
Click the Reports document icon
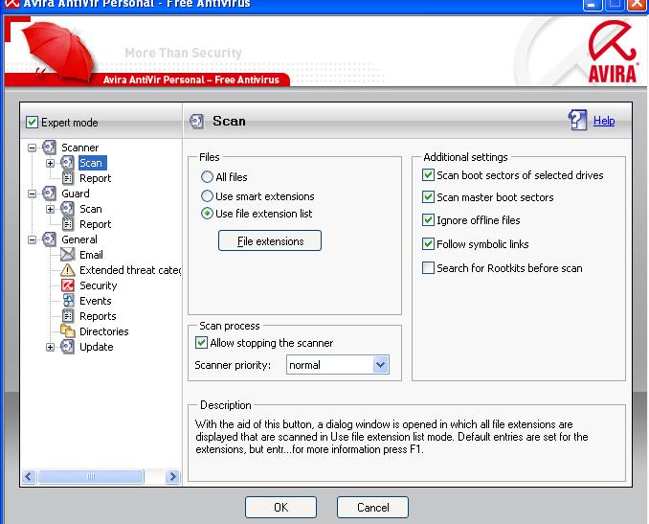click(67, 316)
